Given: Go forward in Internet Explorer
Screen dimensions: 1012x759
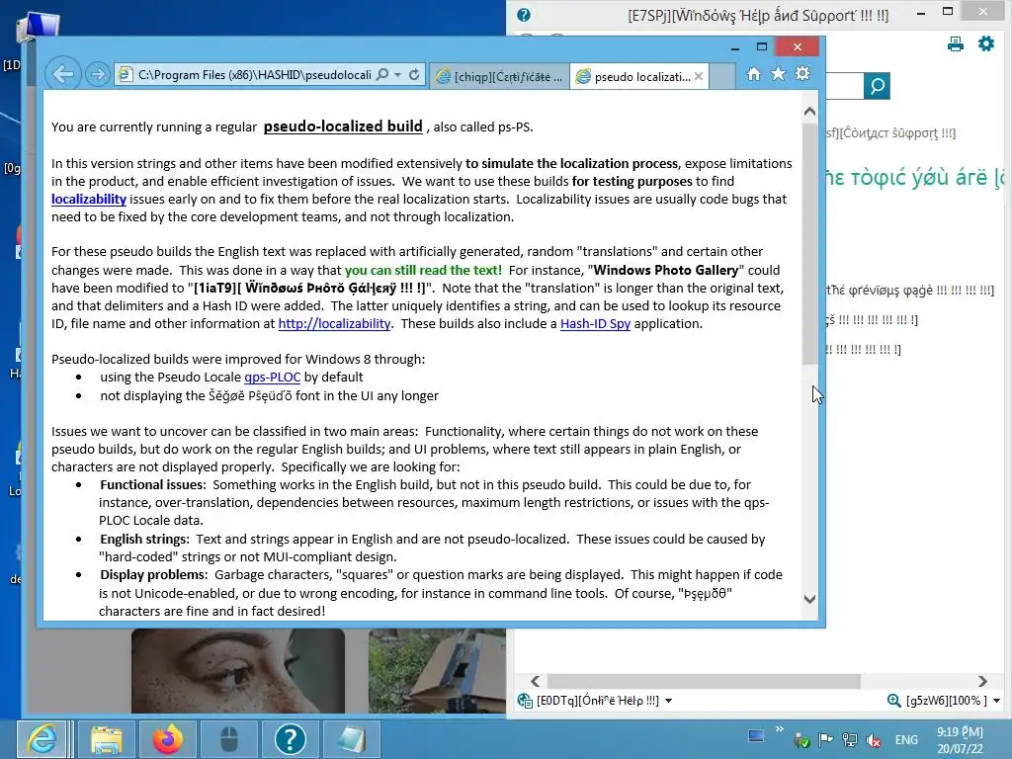Looking at the screenshot, I should (98, 74).
